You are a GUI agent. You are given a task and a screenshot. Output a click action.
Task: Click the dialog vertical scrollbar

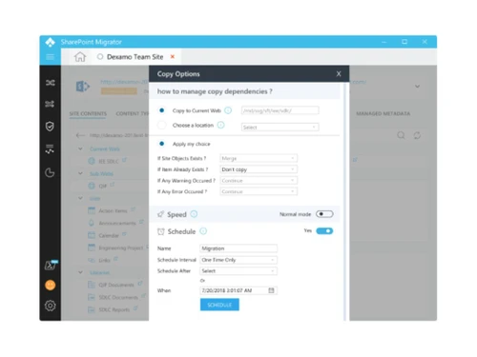344,202
